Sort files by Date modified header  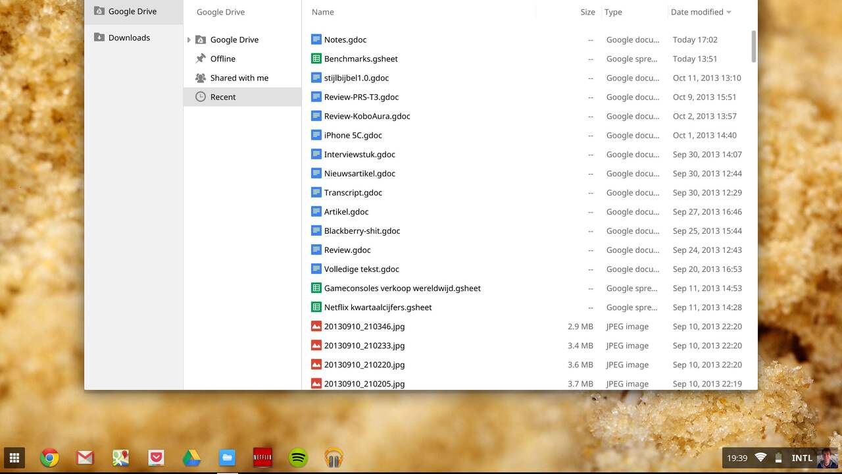697,12
